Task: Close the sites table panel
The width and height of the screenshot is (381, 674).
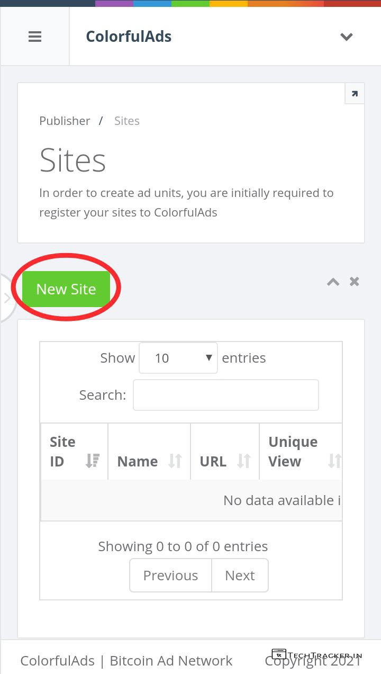Action: 355,282
